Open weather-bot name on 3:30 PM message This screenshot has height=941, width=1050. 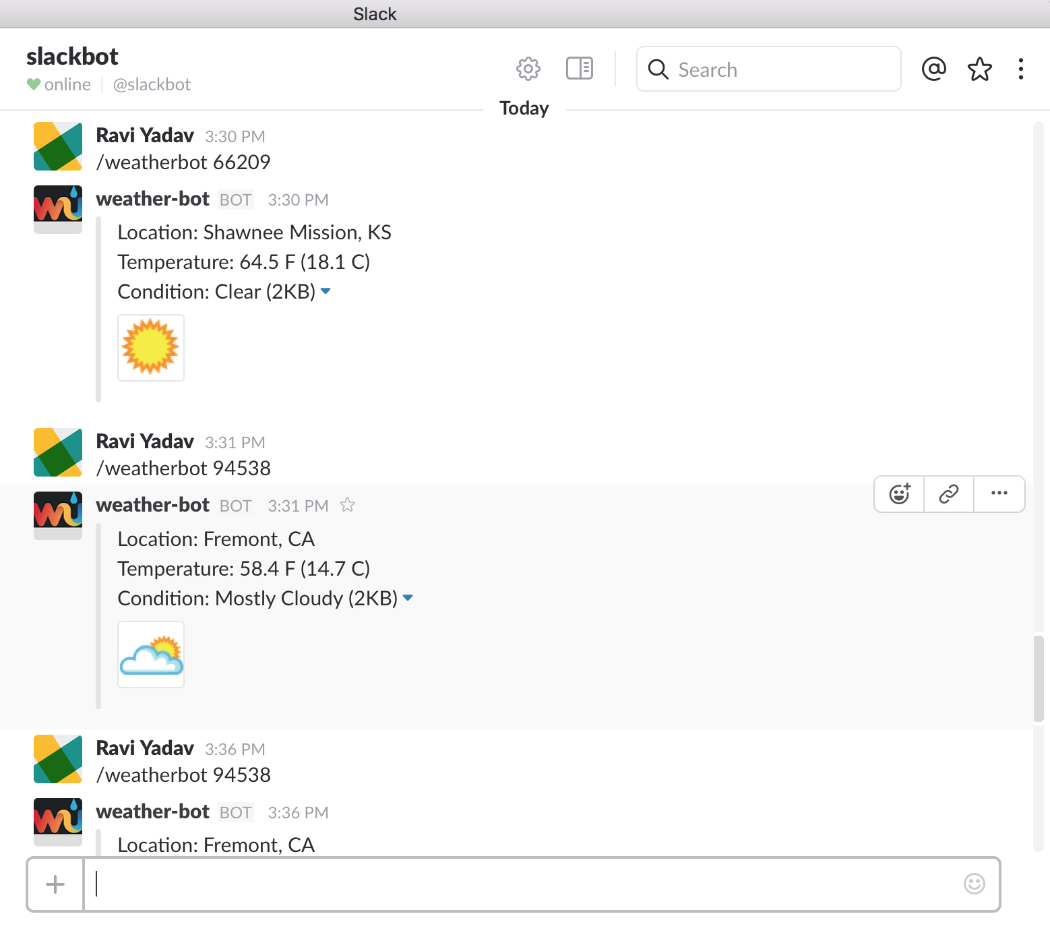click(153, 199)
